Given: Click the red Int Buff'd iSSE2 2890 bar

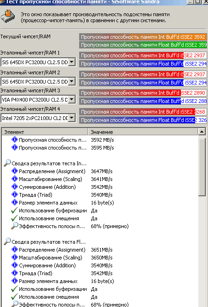Looking at the screenshot, I should tap(143, 93).
